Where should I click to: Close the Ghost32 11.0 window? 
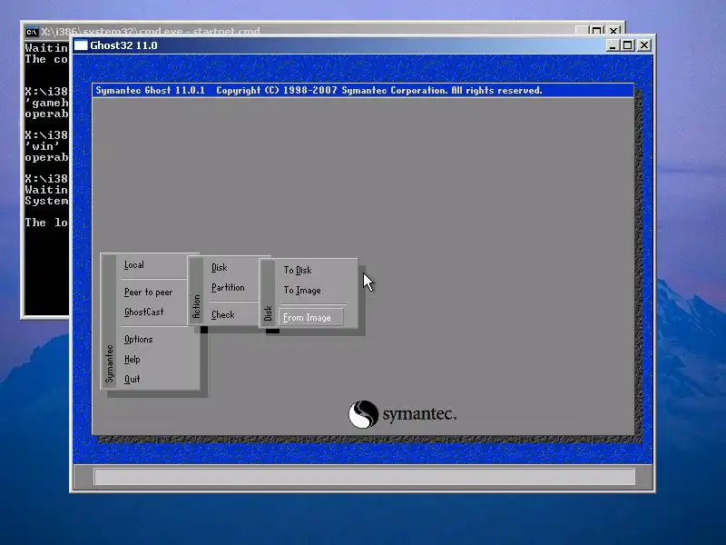click(x=644, y=45)
